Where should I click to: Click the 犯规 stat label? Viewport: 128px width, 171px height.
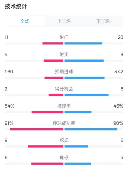(x=64, y=140)
